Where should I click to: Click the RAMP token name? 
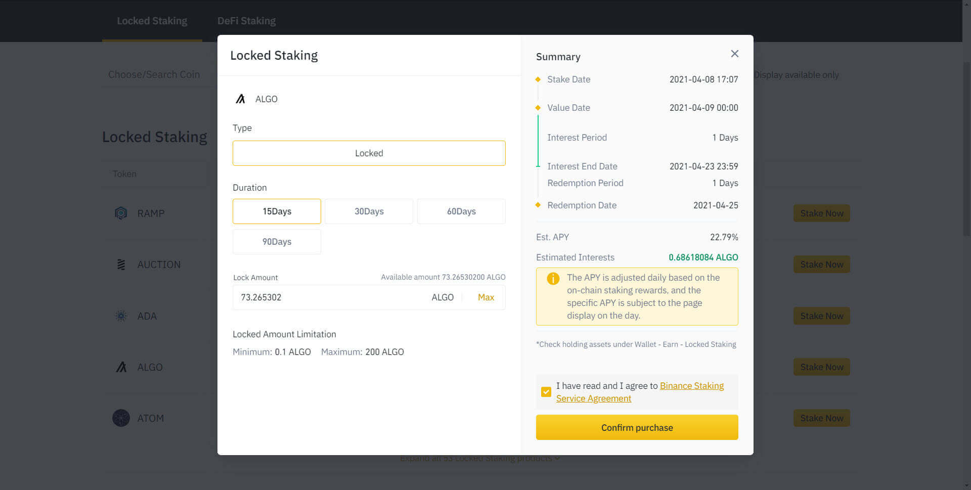[151, 213]
